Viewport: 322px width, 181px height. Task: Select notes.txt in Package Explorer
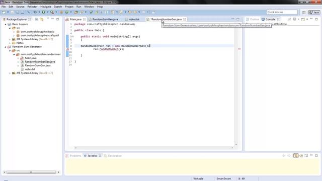tap(30, 69)
